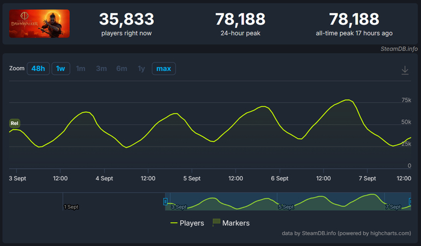Viewport: 421px width, 246px height.
Task: Click the 6m zoom option
Action: (121, 68)
